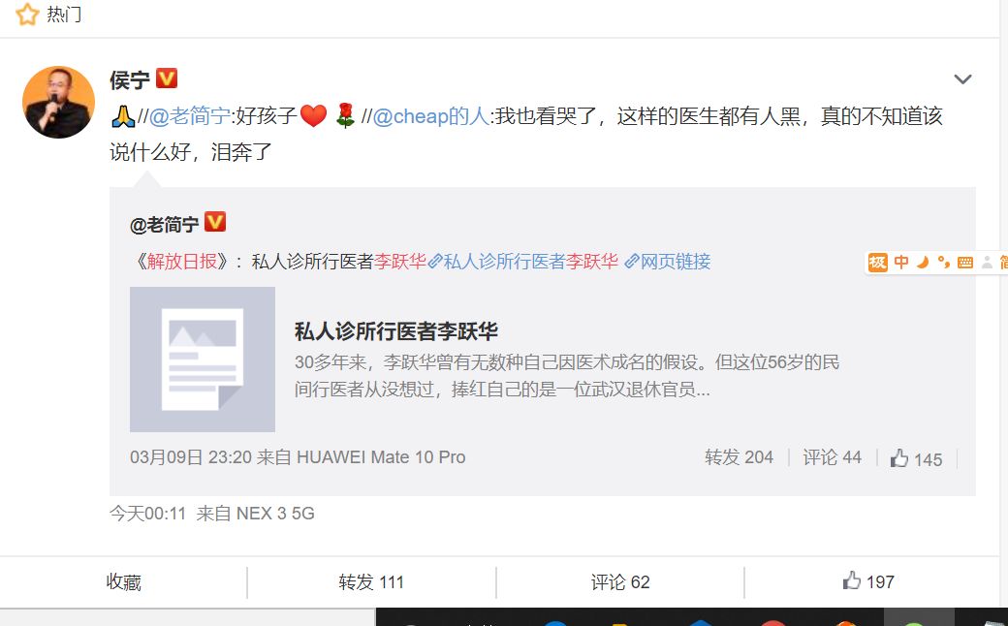This screenshot has width=1008, height=626.
Task: Open @cheap的人 user mention
Action: click(430, 116)
